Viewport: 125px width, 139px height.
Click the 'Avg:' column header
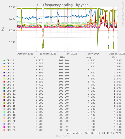(x=89, y=58)
